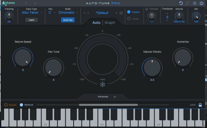Viewport: 207px width, 128px height.
Task: Open the Scale Chromatic dropdown
Action: click(x=68, y=13)
